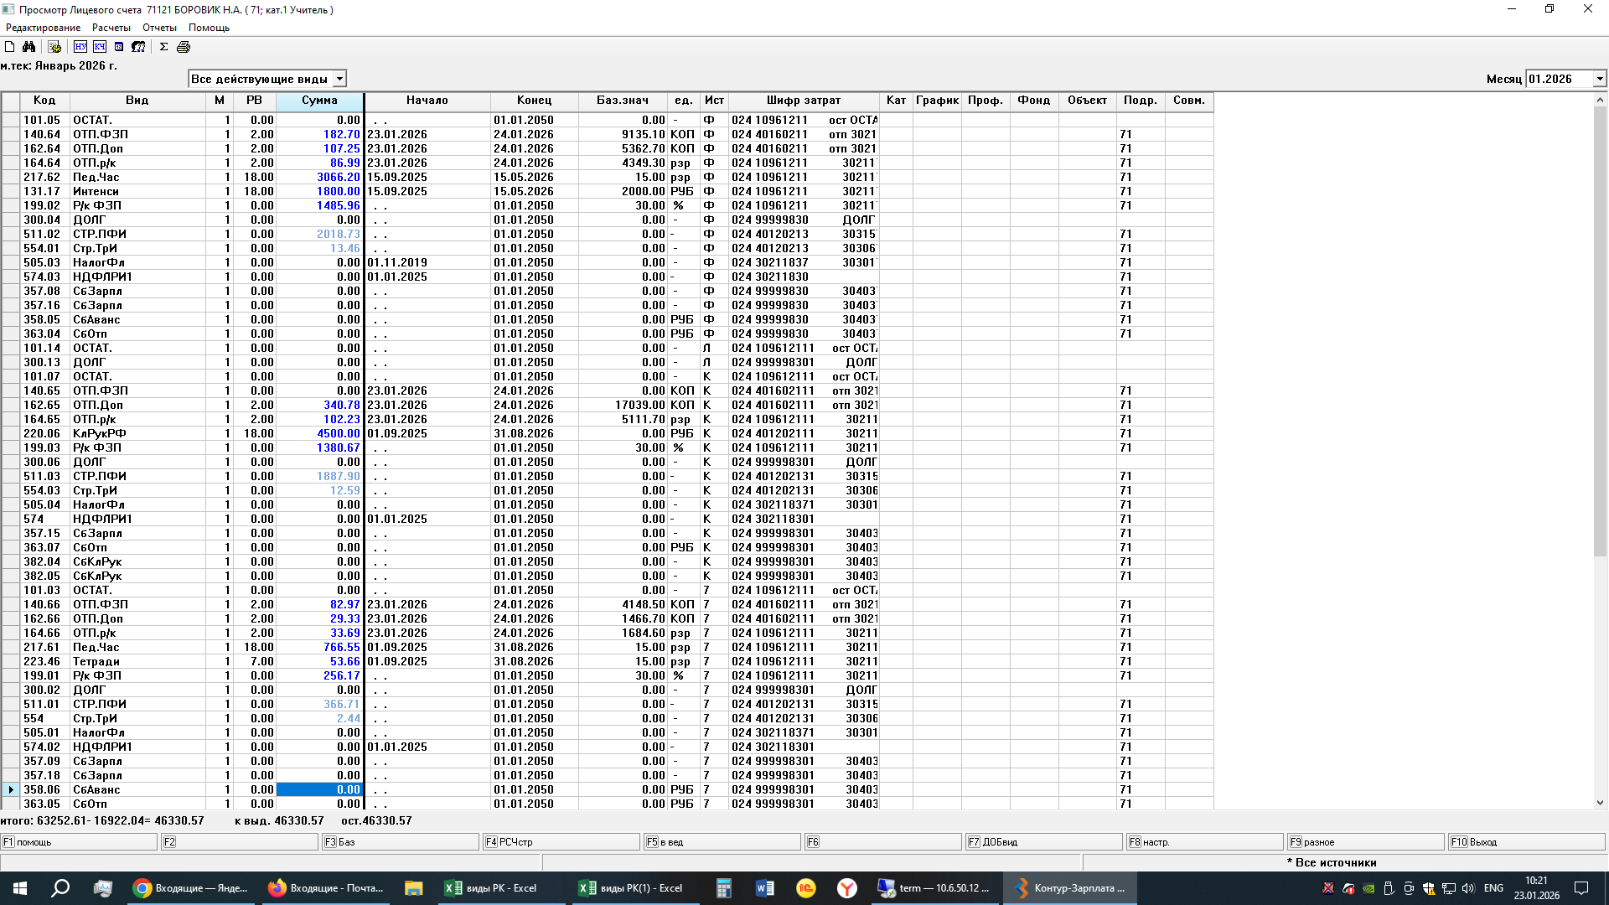Viewport: 1609px width, 905px height.
Task: Click the people with question marks icon
Action: click(x=139, y=47)
